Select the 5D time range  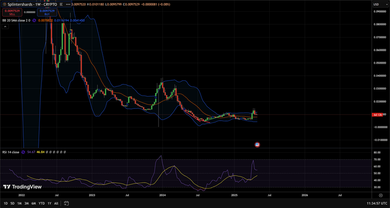(x=12, y=203)
